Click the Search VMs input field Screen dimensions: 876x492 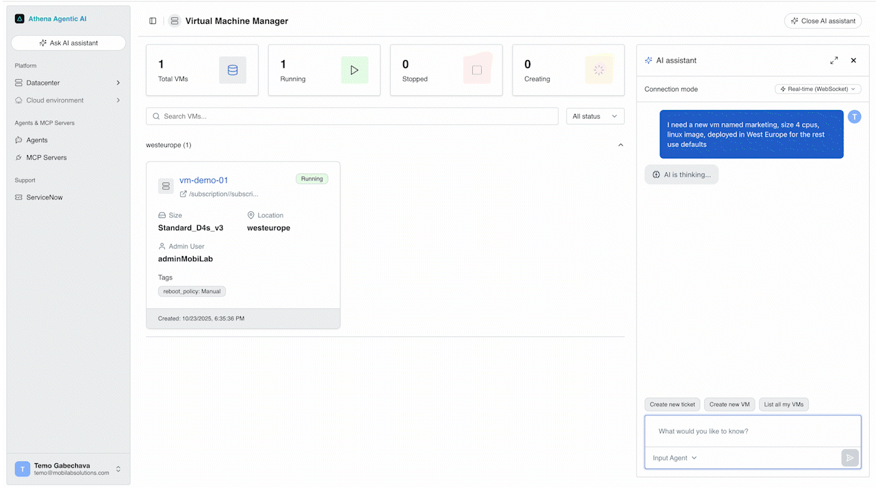pyautogui.click(x=352, y=116)
